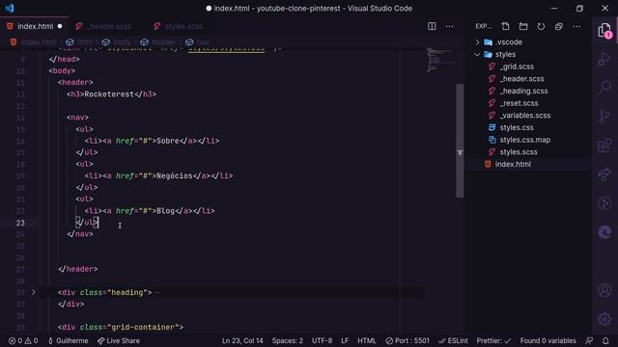The height and width of the screenshot is (347, 618).
Task: Click the body breadcrumb item
Action: click(122, 42)
